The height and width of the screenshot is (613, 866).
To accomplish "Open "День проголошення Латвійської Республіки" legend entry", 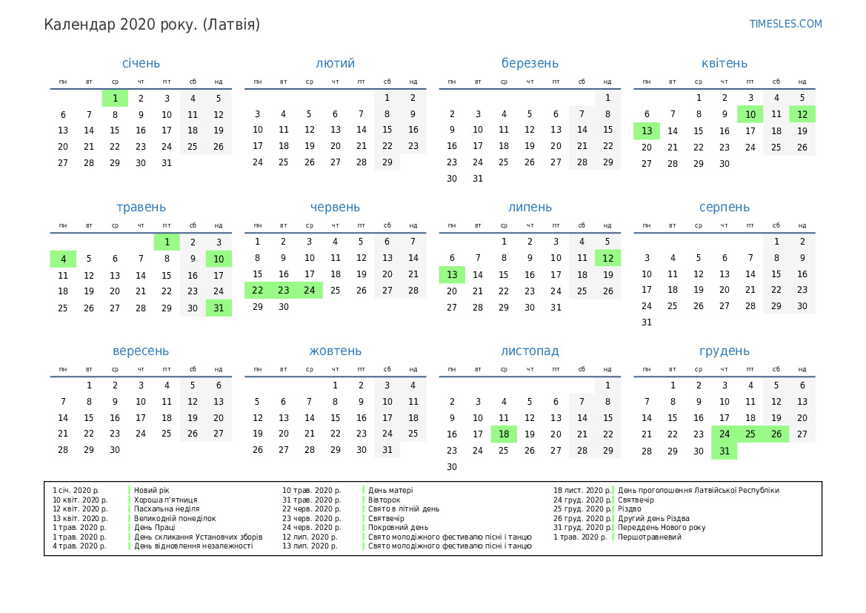I will 698,491.
